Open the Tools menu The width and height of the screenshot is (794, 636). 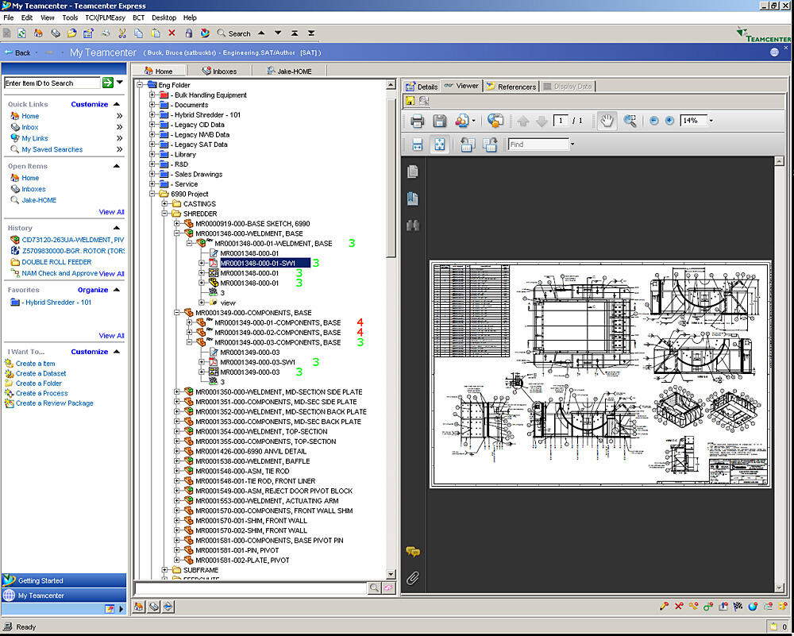click(x=70, y=17)
